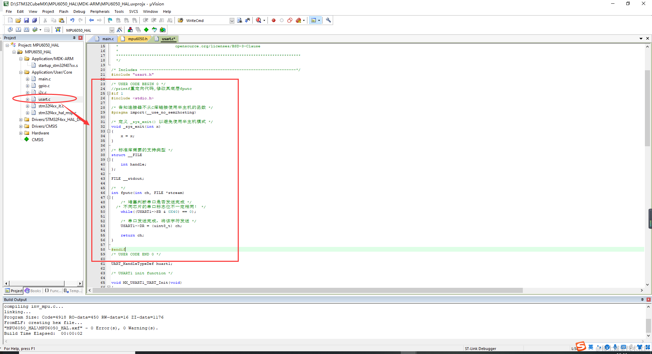Click the editor vertical scrollbar thumb

tap(647, 108)
